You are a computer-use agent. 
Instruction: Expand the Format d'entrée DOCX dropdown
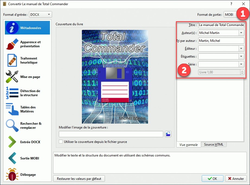point(40,14)
